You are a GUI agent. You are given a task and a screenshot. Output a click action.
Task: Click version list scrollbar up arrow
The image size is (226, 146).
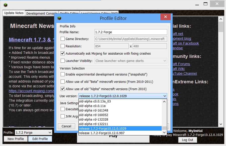click(164, 101)
